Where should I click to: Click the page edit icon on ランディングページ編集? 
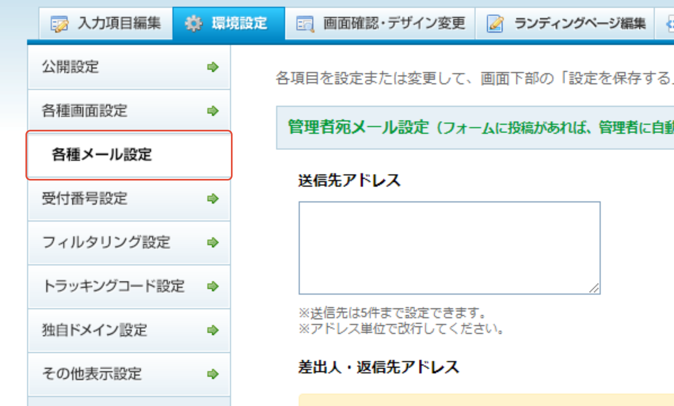495,24
